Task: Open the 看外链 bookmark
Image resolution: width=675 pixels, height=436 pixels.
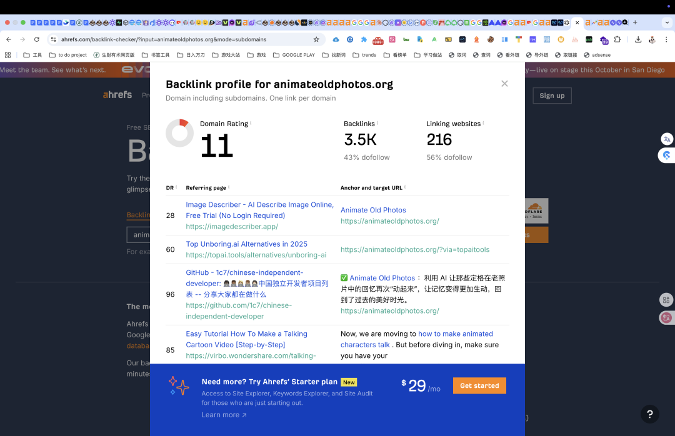Action: point(508,55)
